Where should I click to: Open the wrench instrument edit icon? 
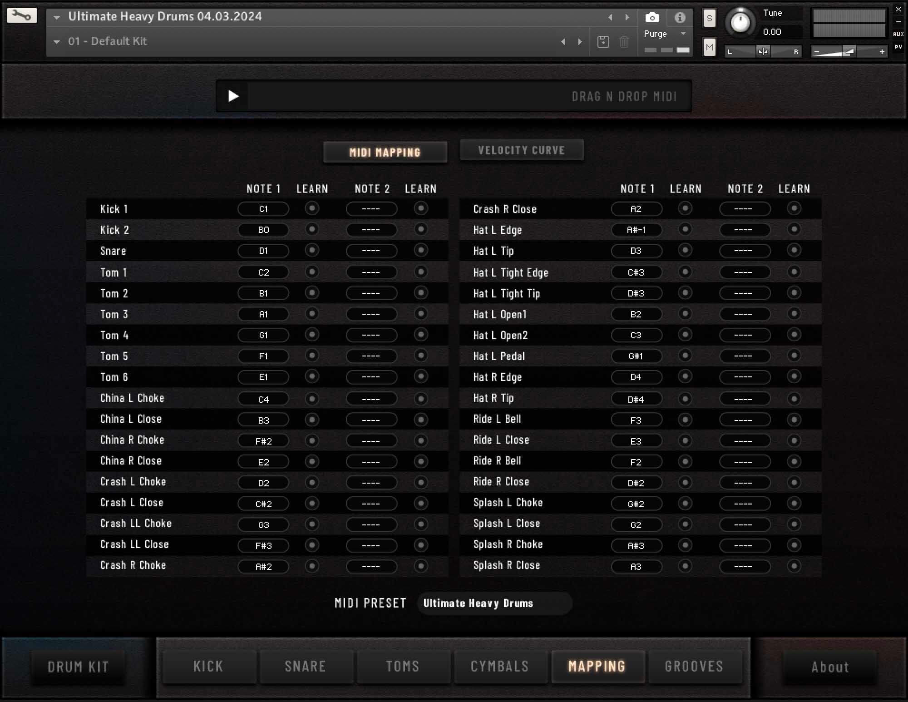pos(22,16)
